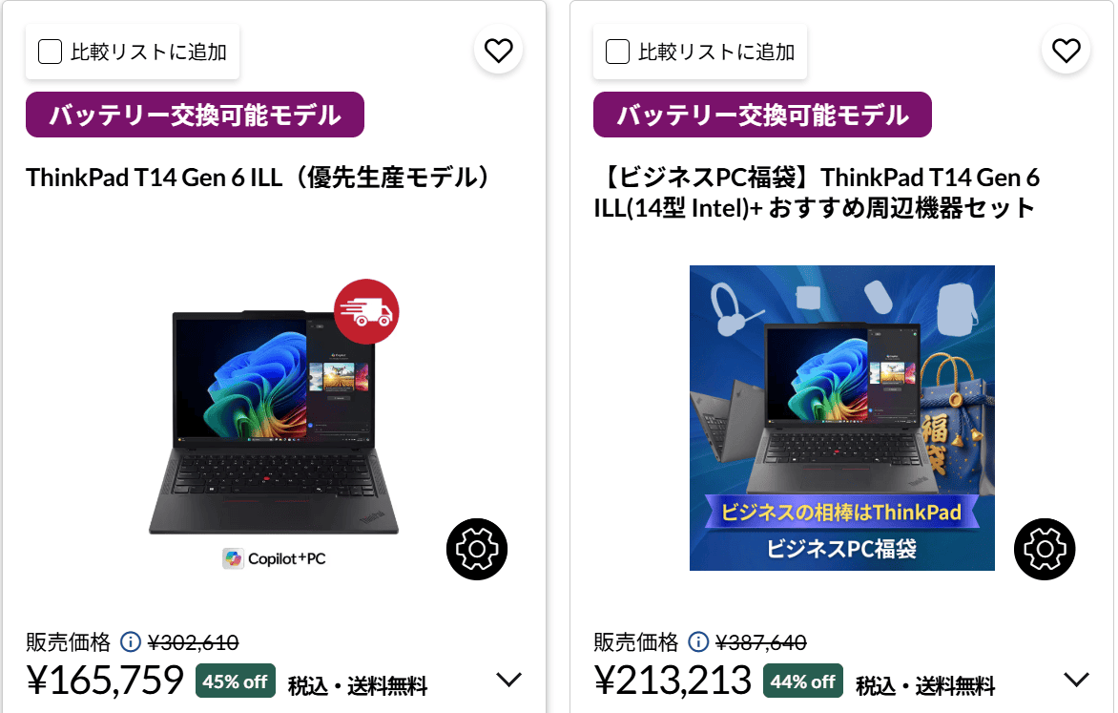This screenshot has height=713, width=1118.
Task: Click バッテリー交換可能モデル badge on first card
Action: tap(195, 115)
